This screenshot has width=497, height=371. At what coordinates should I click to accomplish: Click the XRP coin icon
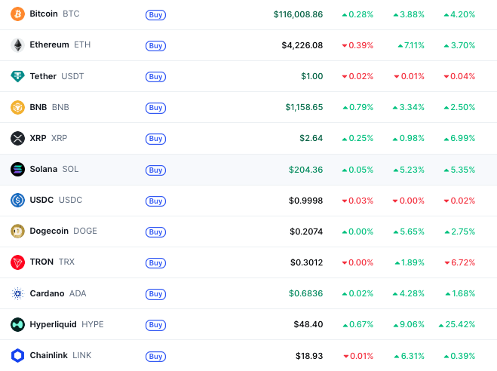pos(17,138)
